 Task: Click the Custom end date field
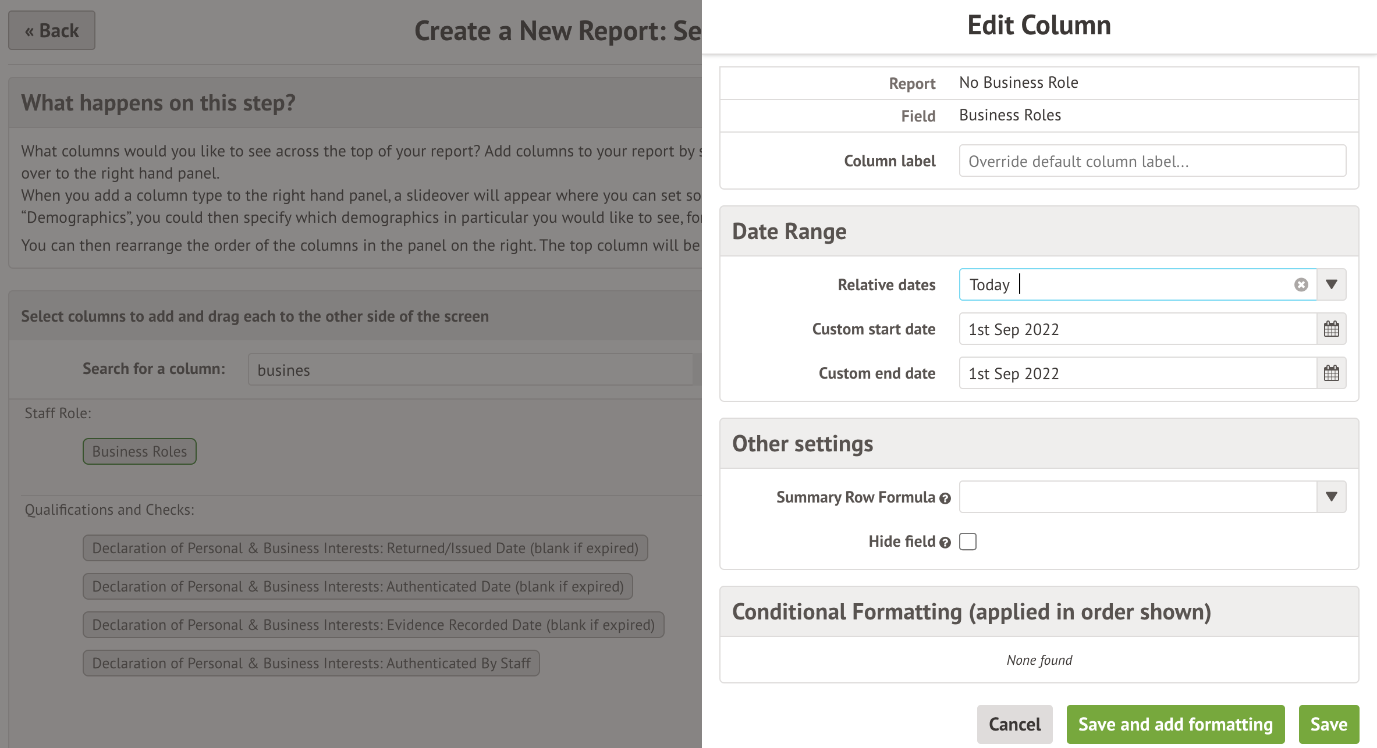pos(1137,373)
